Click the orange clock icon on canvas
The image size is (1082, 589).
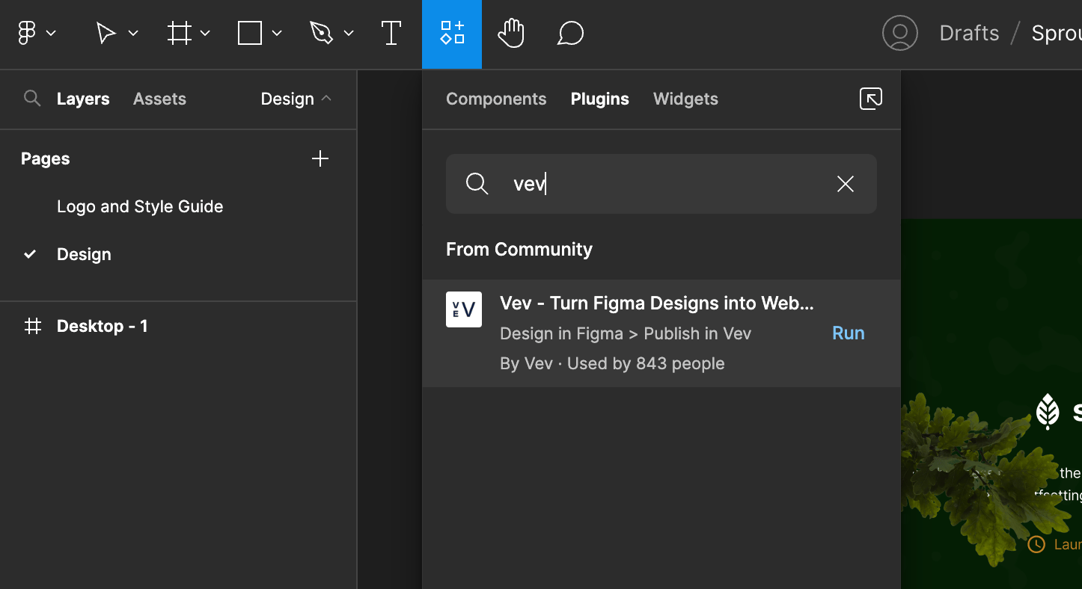pos(1036,544)
